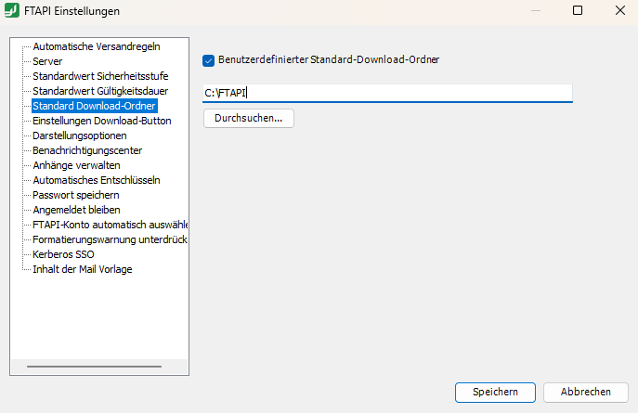Open Standardwert Sicherheitsstufe settings
The width and height of the screenshot is (638, 413).
point(100,75)
